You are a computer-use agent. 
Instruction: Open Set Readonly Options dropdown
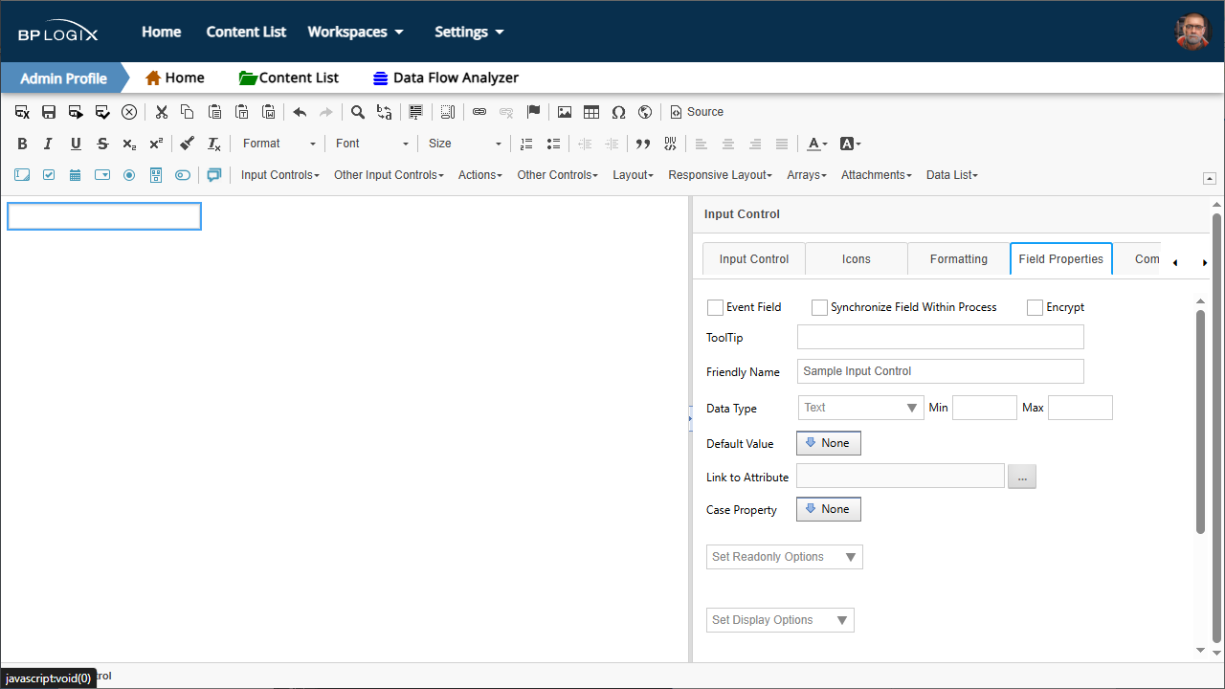[785, 557]
